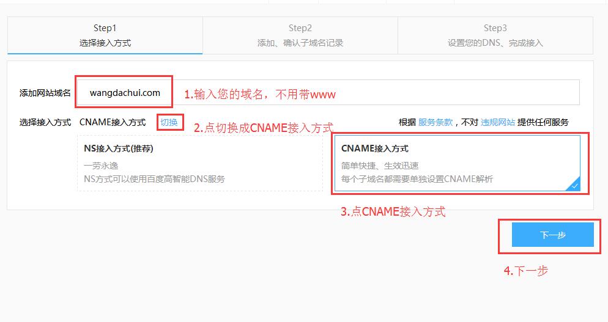
Task: Click 每个子域名都需要单独设置CNAME解析 text
Action: click(x=417, y=179)
